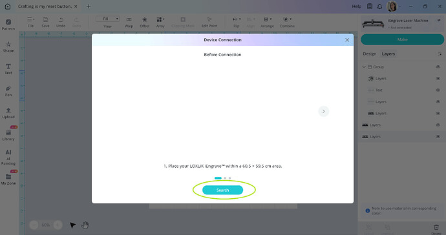Screen dimensions: 446x235
Task: Click the Warp tool
Action: (x=129, y=22)
